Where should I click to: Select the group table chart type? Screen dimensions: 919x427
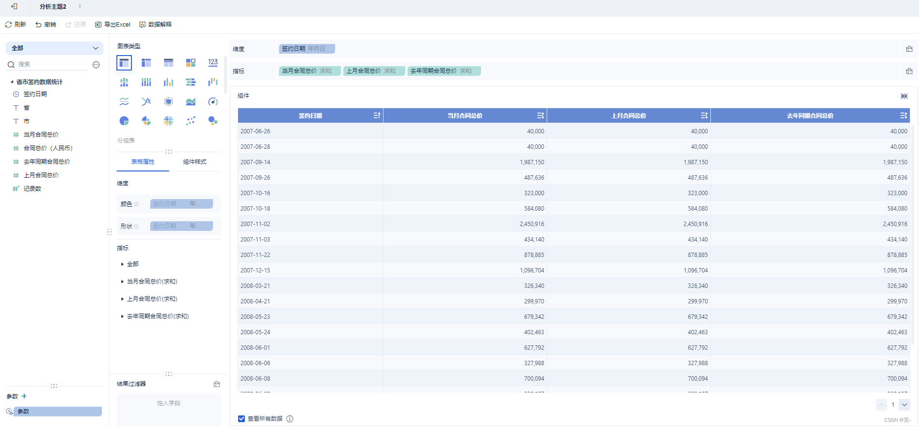pyautogui.click(x=124, y=63)
